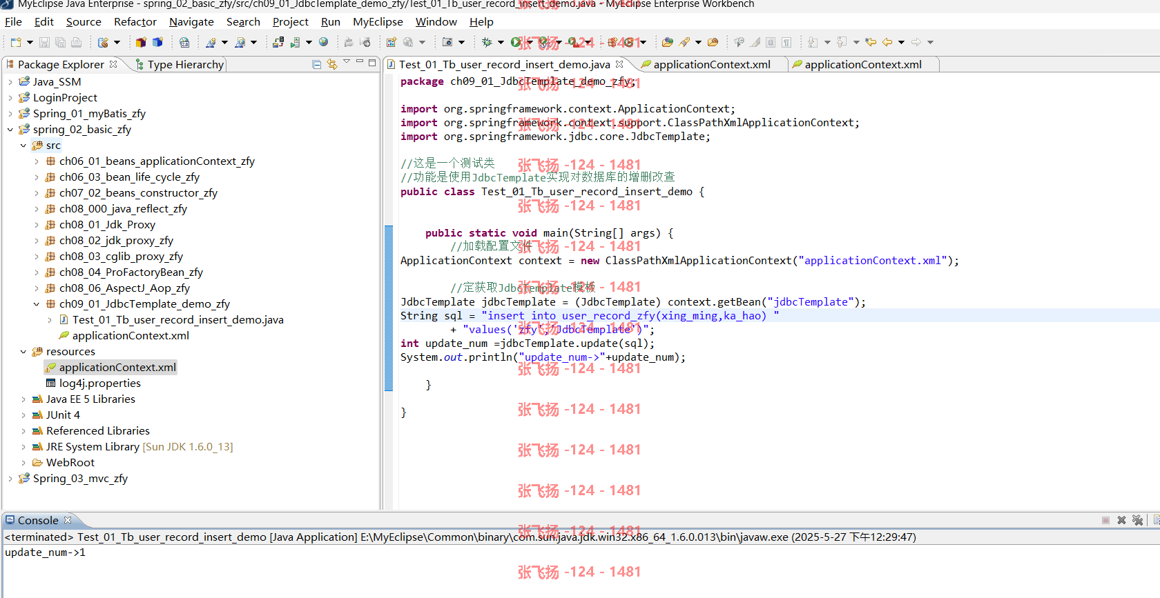
Task: Collapse the src folder
Action: point(23,145)
